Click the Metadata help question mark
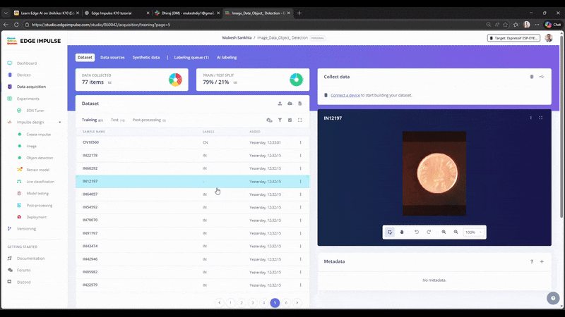Viewport: 565px width, 317px height. 532,261
